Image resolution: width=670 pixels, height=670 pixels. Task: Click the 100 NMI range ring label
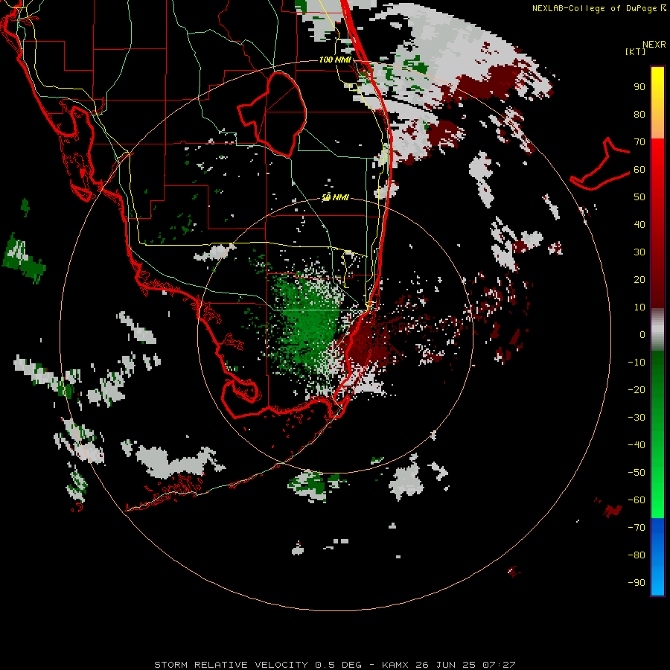[x=335, y=60]
